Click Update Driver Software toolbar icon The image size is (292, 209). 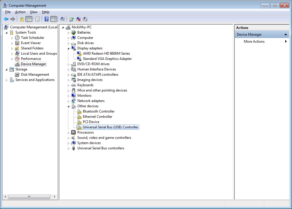(72, 19)
